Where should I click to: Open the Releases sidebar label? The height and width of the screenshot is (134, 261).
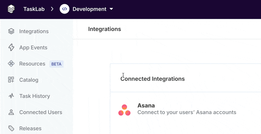pos(30,128)
